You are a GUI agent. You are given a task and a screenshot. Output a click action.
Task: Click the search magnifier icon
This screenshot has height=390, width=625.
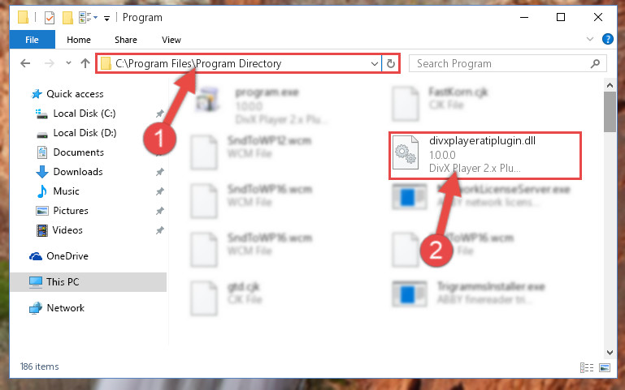tap(595, 63)
